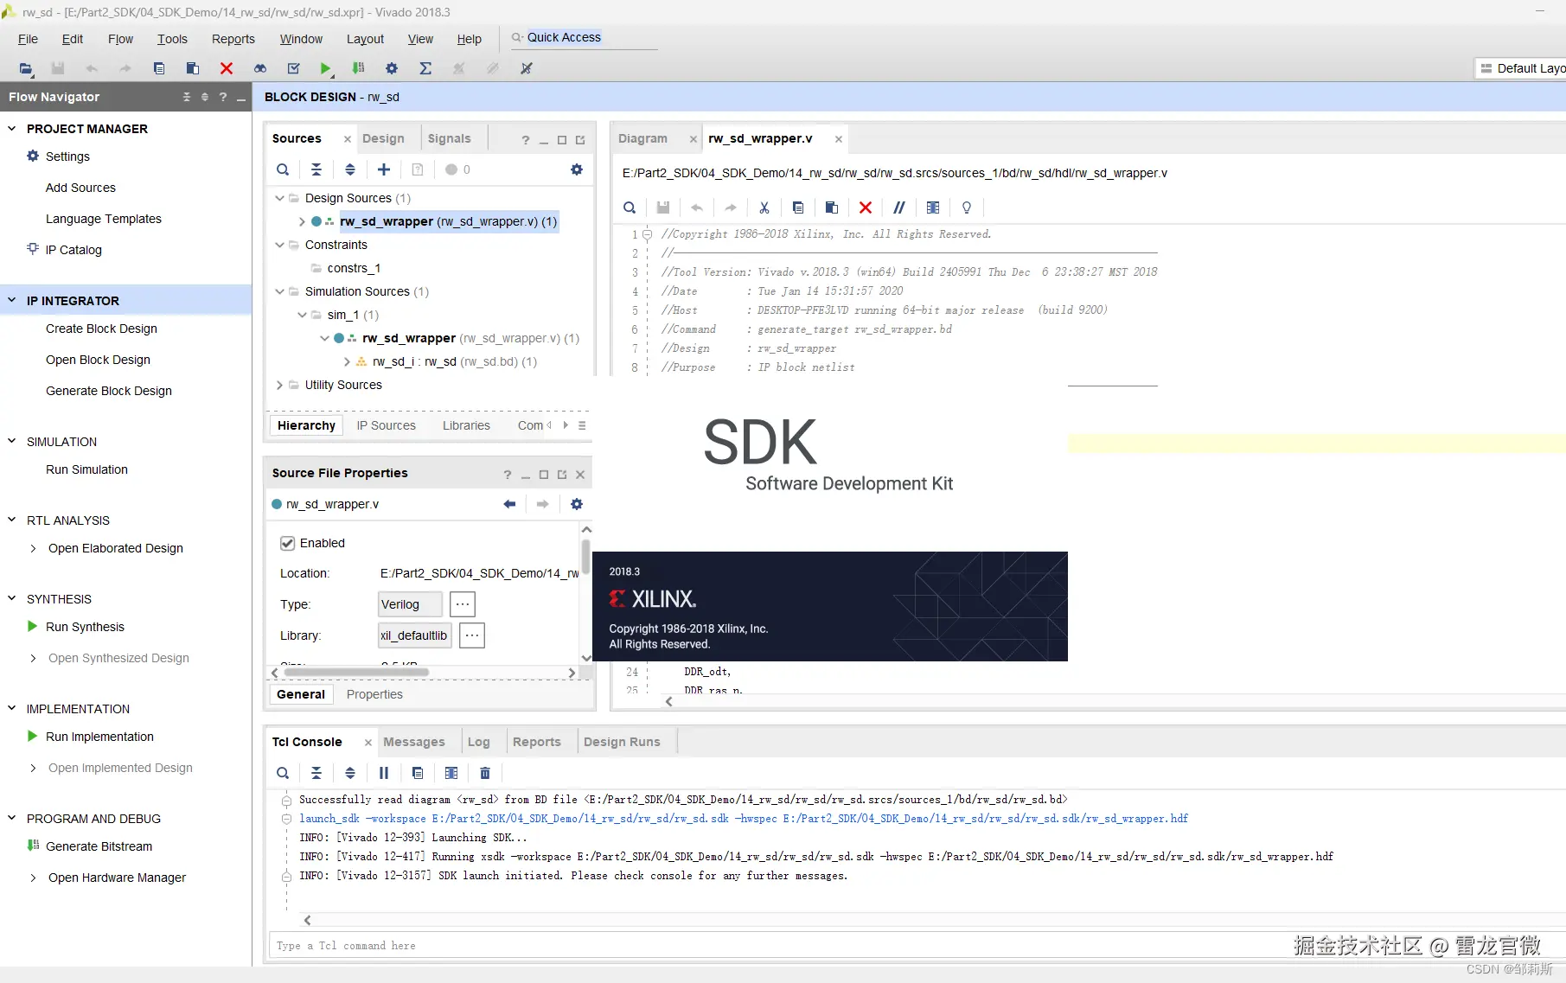The height and width of the screenshot is (983, 1566).
Task: Open Settings gear in main toolbar
Action: pos(392,68)
